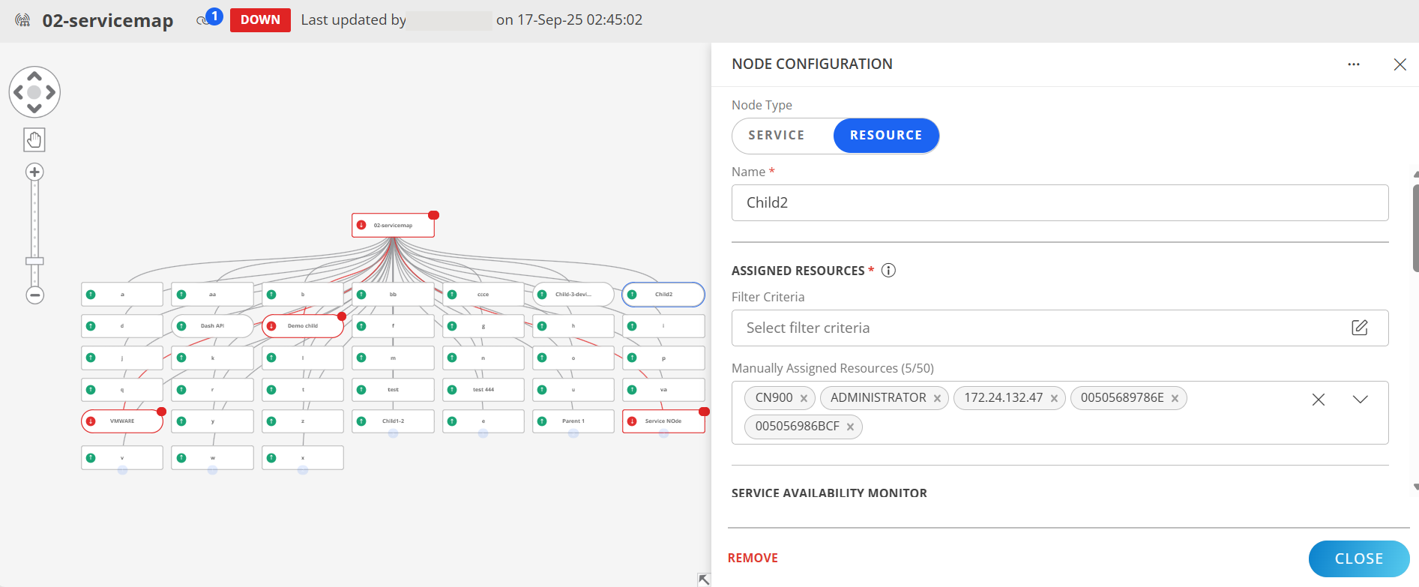The height and width of the screenshot is (587, 1419).
Task: Select the VMWARE node
Action: (122, 421)
